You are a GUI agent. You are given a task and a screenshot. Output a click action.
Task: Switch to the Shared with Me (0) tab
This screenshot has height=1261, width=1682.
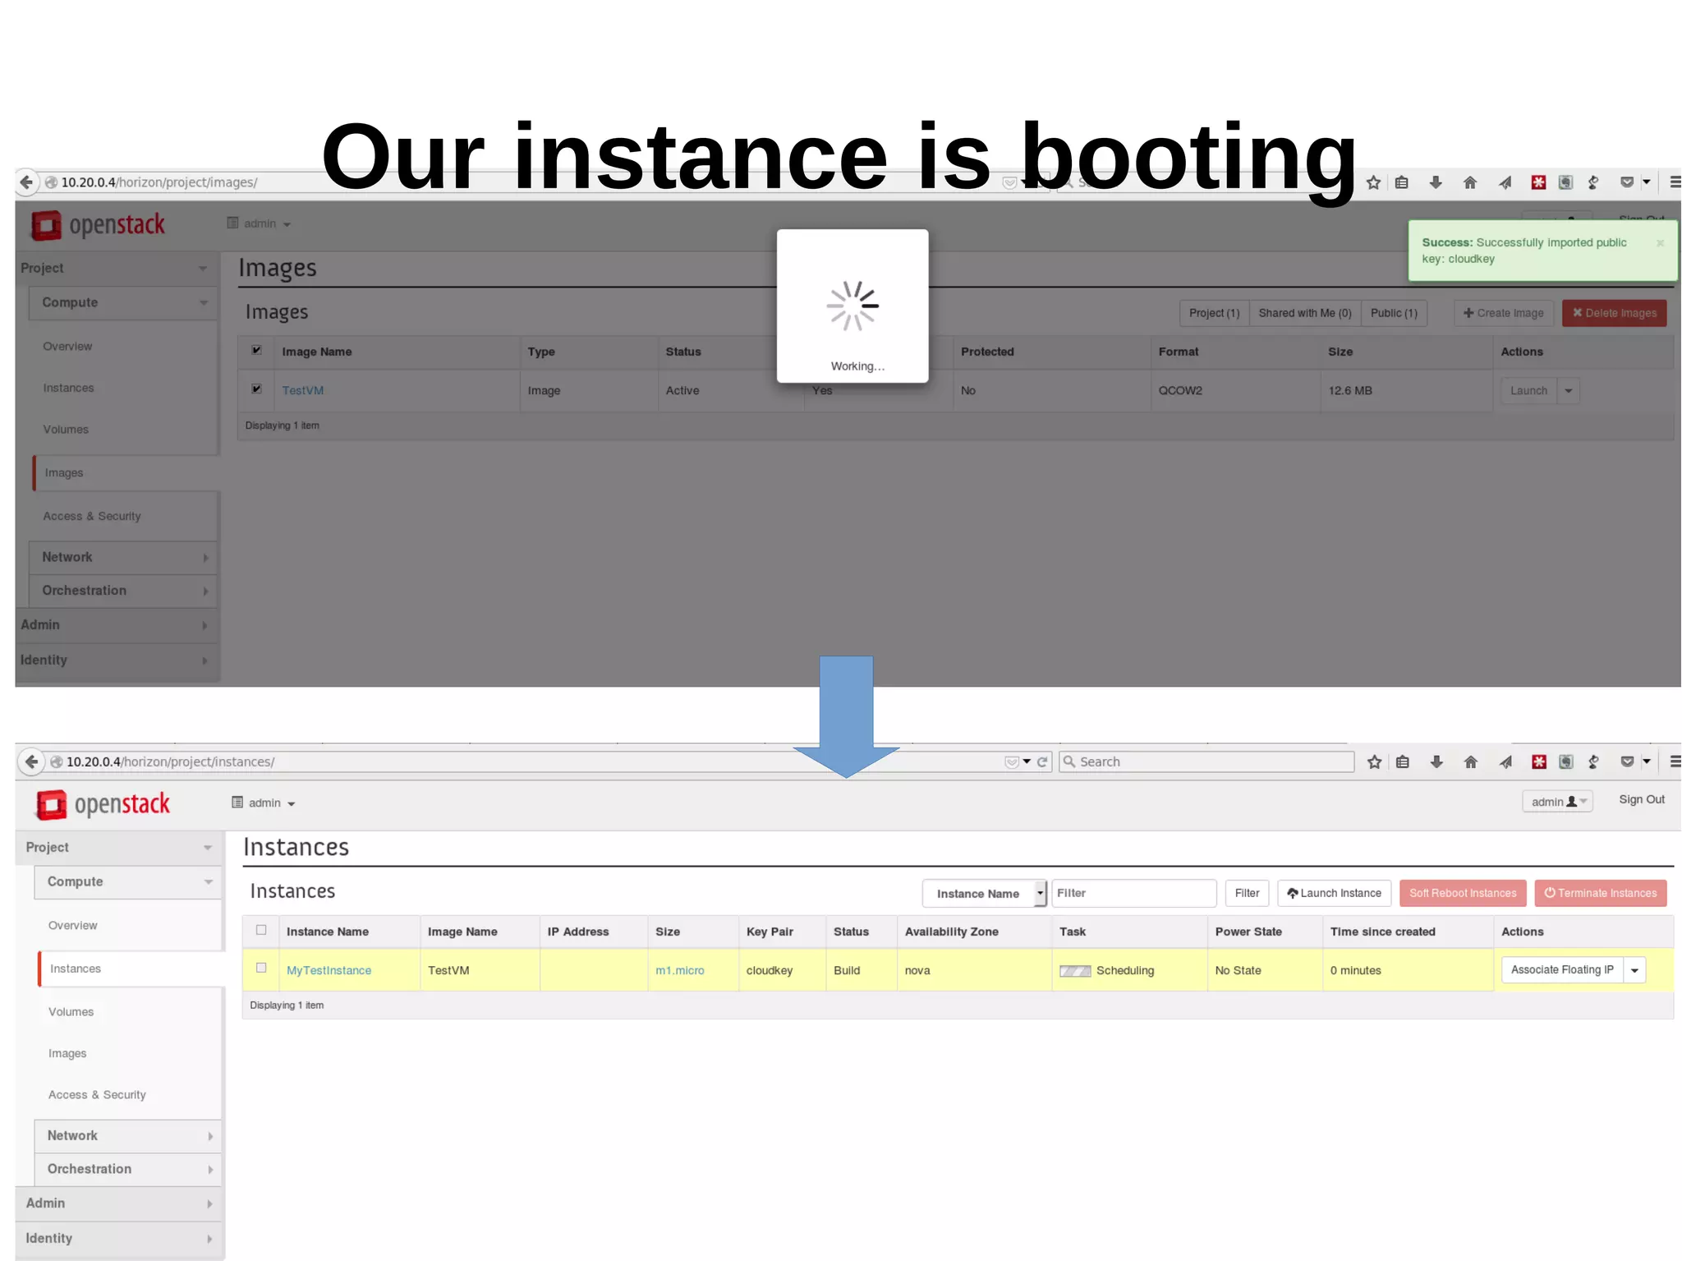click(x=1305, y=313)
